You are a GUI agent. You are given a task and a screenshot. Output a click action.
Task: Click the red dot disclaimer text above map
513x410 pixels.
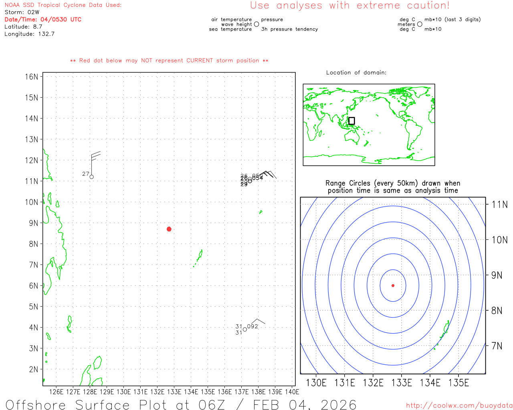(169, 60)
